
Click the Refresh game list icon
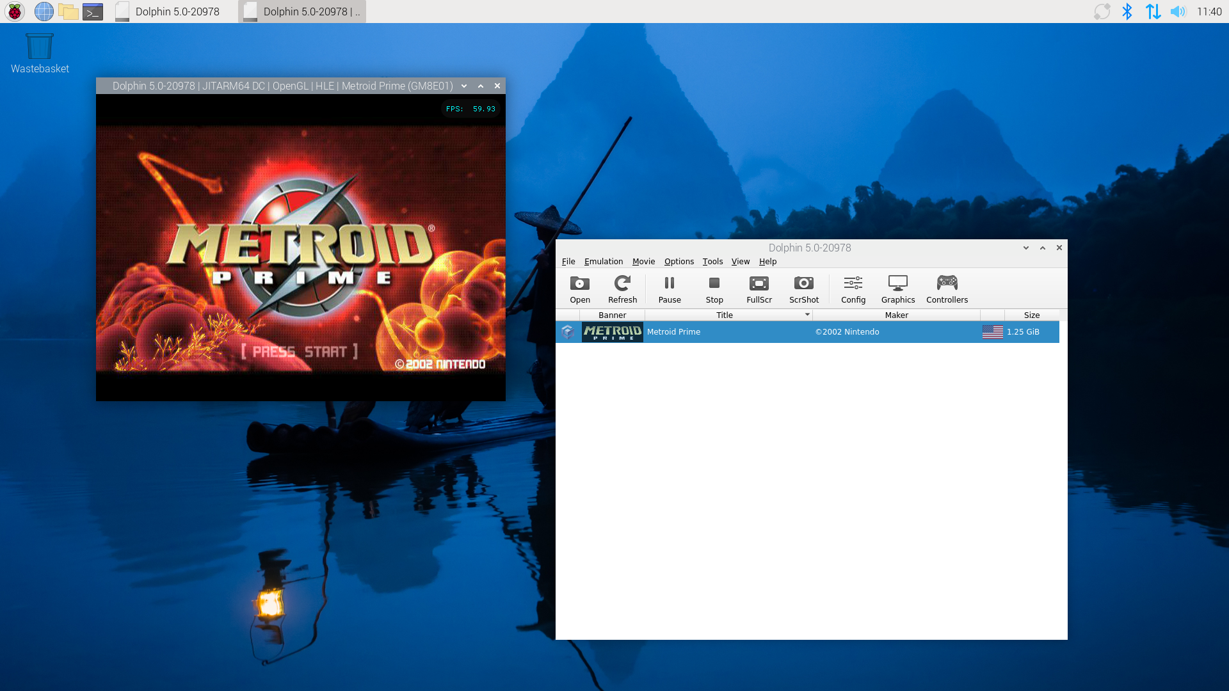(x=622, y=289)
